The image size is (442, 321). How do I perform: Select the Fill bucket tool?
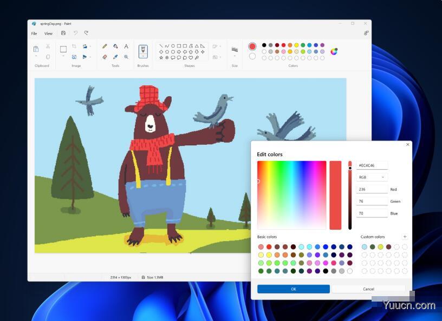pos(115,46)
